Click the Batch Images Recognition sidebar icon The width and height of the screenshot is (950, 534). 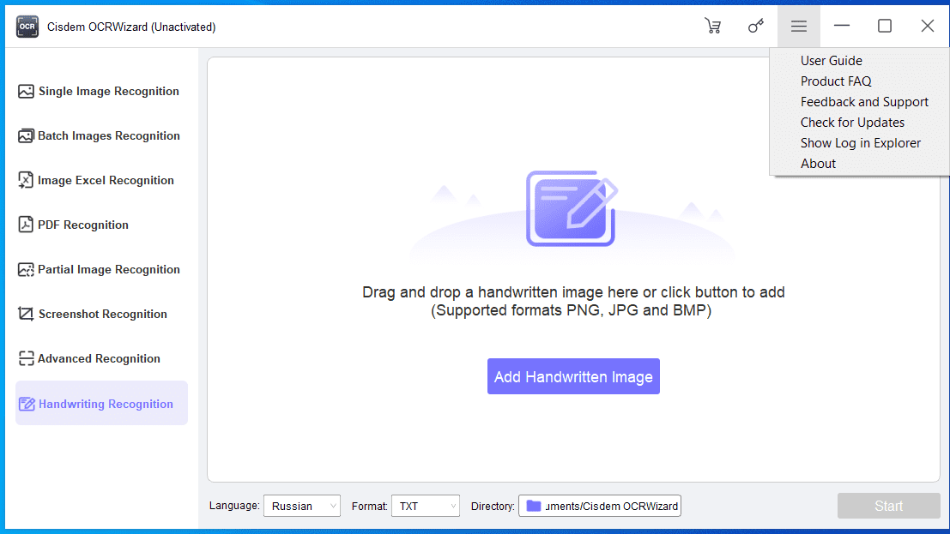click(26, 135)
